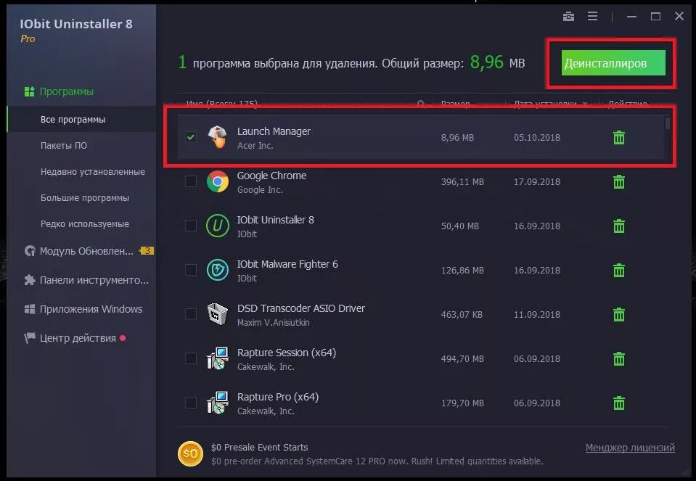This screenshot has width=696, height=481.
Task: Click the Windows logo icon in sidebar
Action: click(x=30, y=309)
